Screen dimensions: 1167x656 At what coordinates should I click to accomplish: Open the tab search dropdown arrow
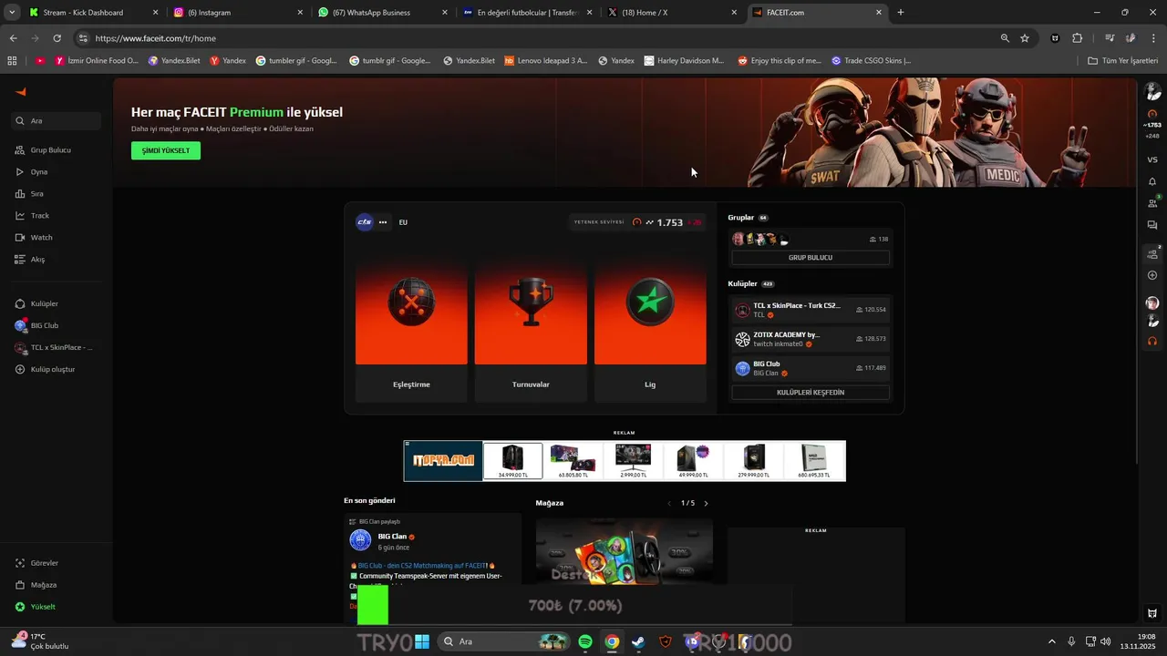point(12,13)
